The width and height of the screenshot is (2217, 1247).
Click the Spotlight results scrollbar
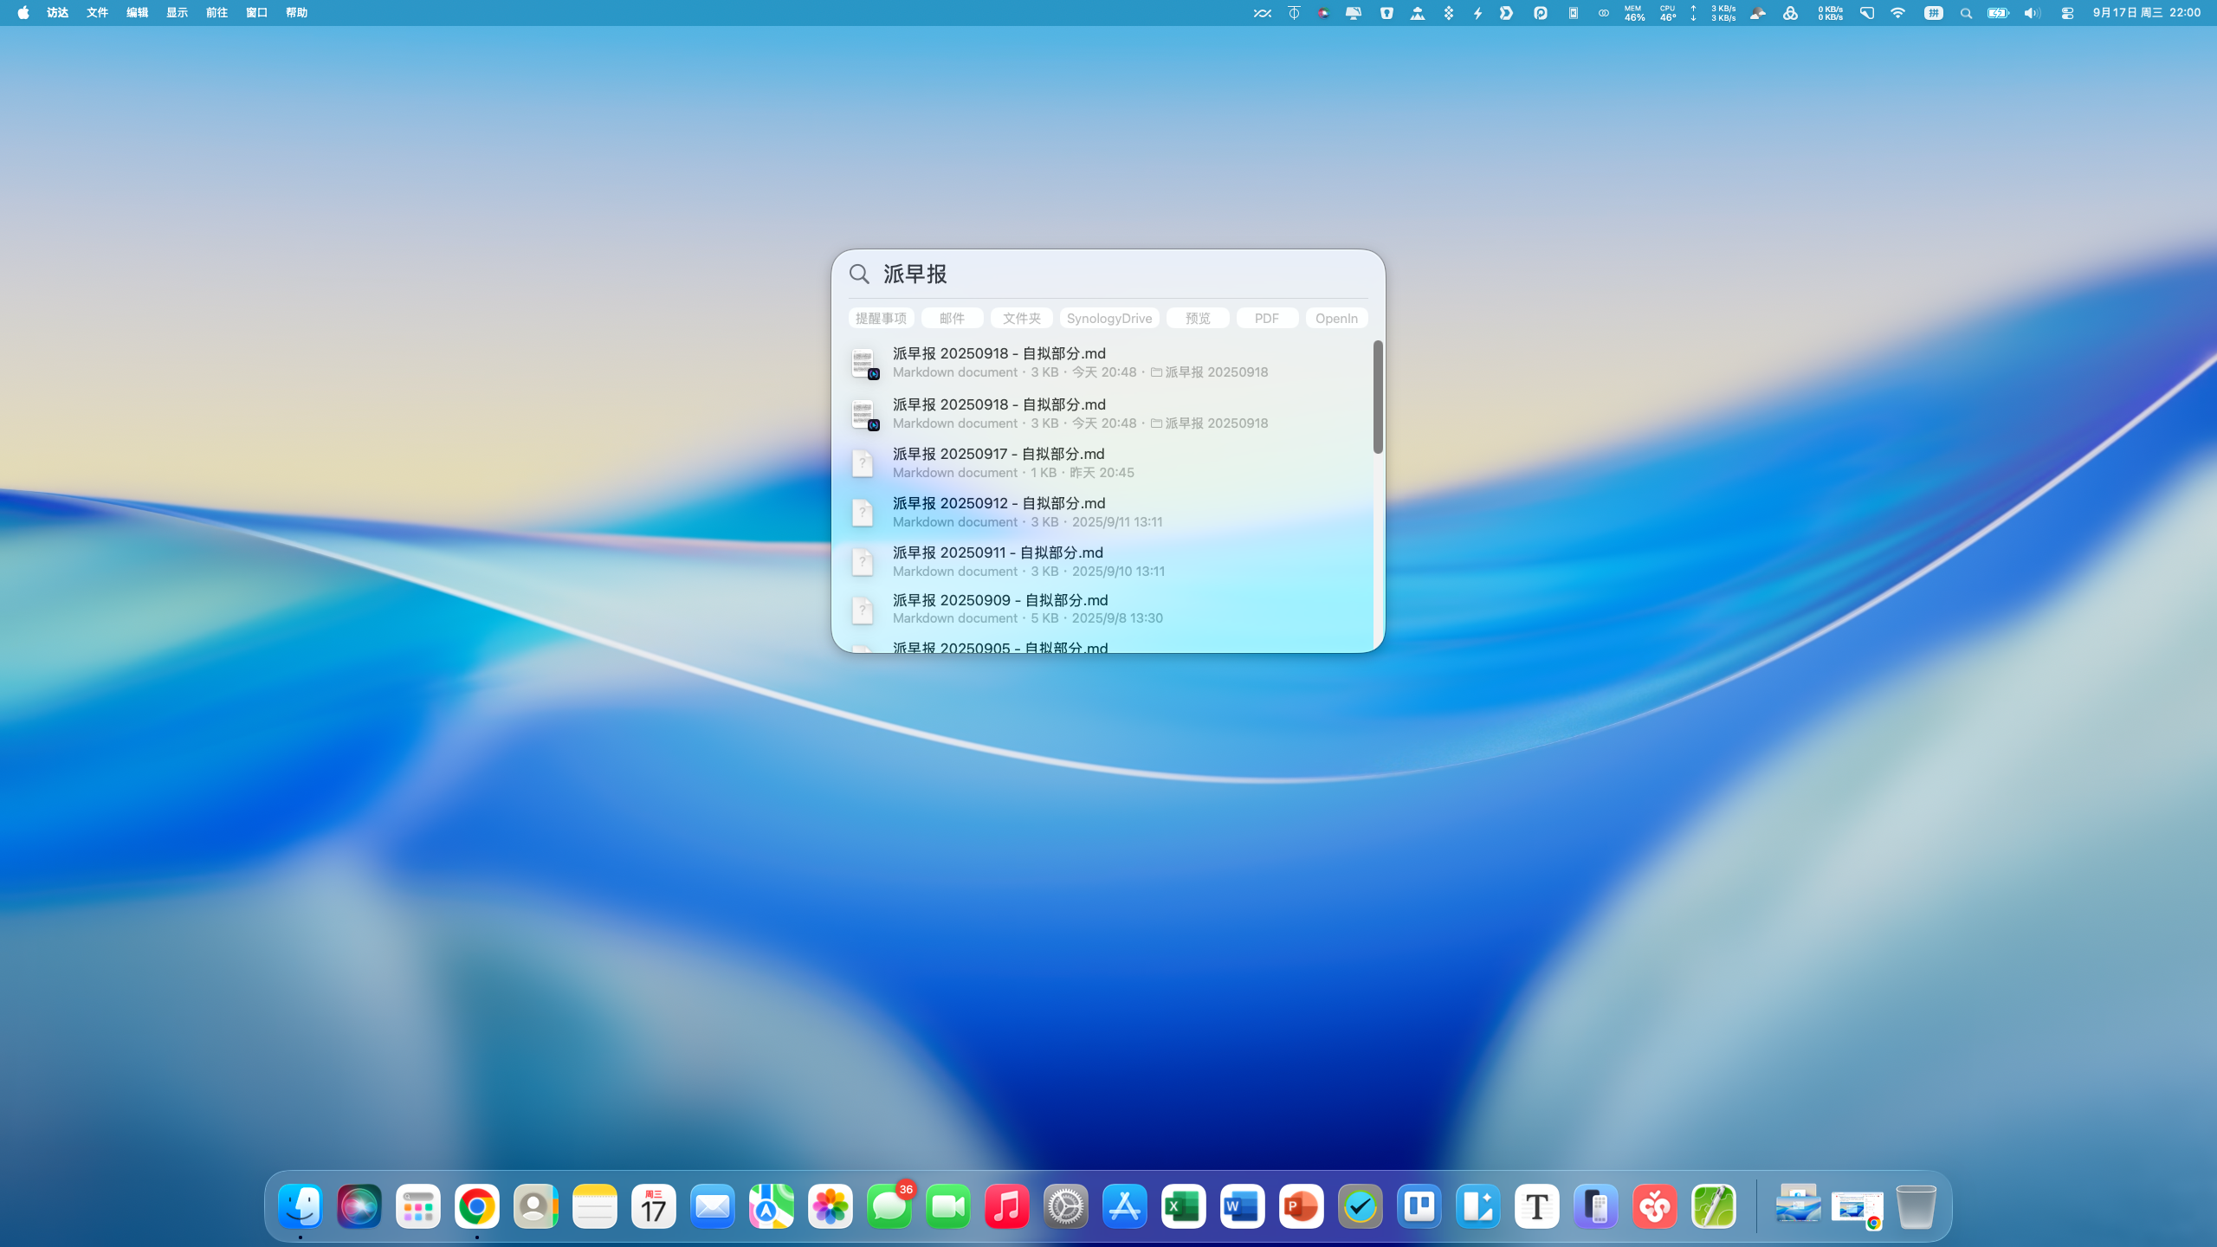1377,397
